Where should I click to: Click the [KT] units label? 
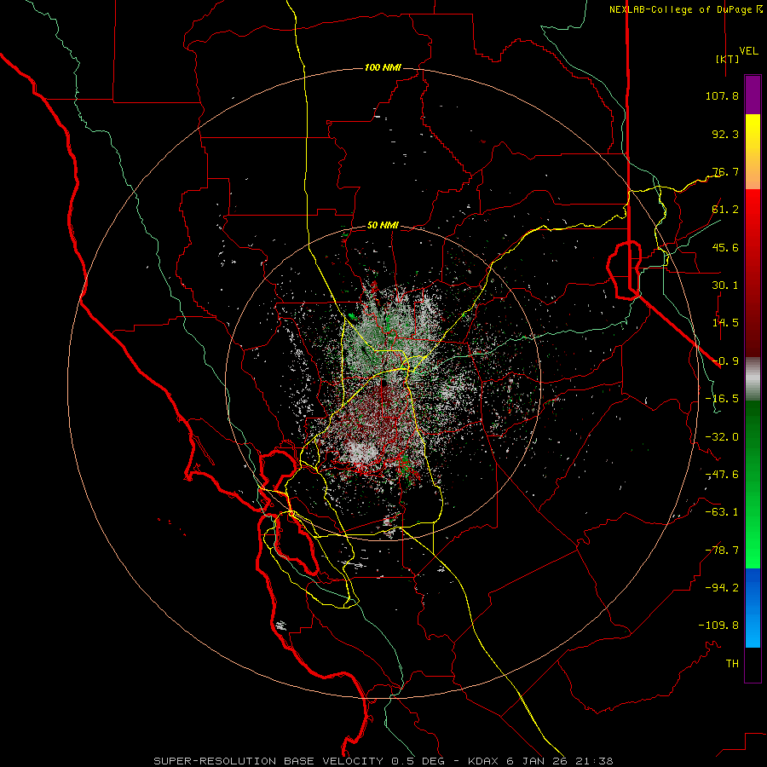pyautogui.click(x=727, y=59)
